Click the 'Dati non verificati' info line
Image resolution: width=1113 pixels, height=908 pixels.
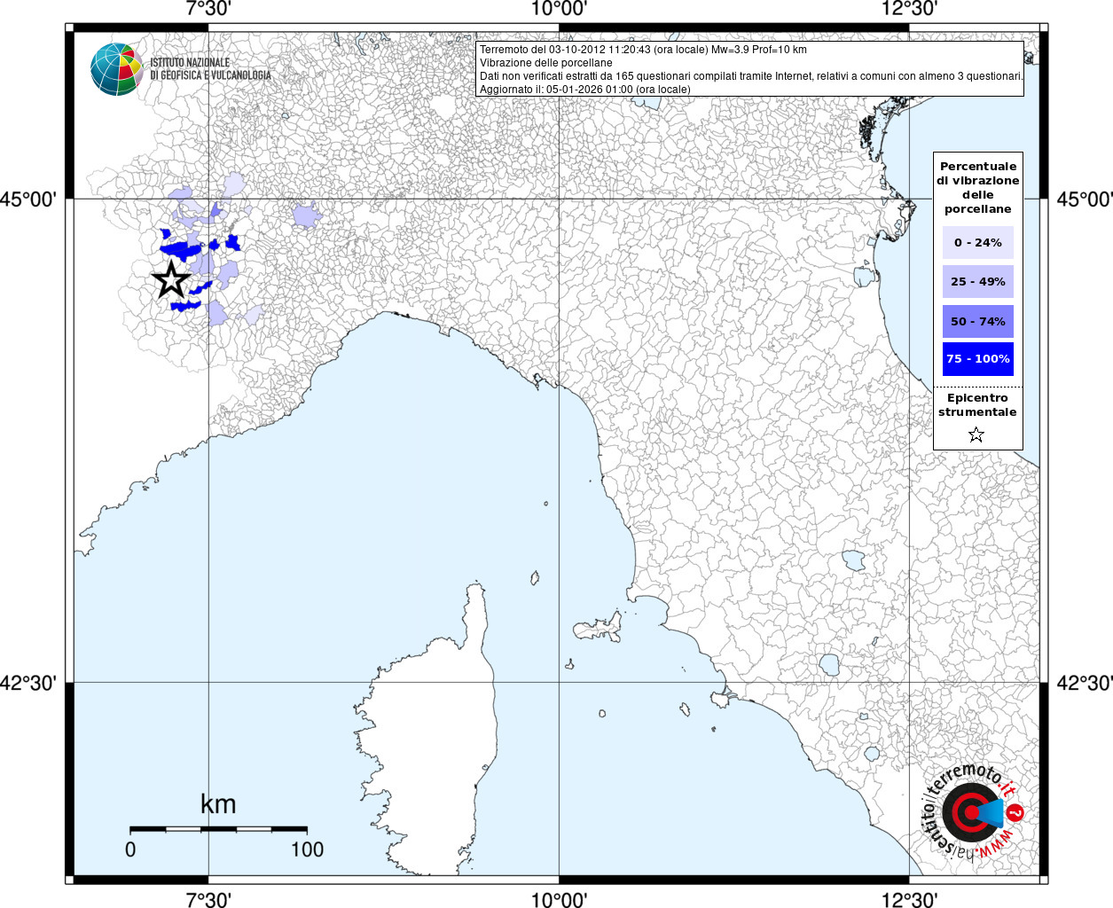[x=751, y=76]
